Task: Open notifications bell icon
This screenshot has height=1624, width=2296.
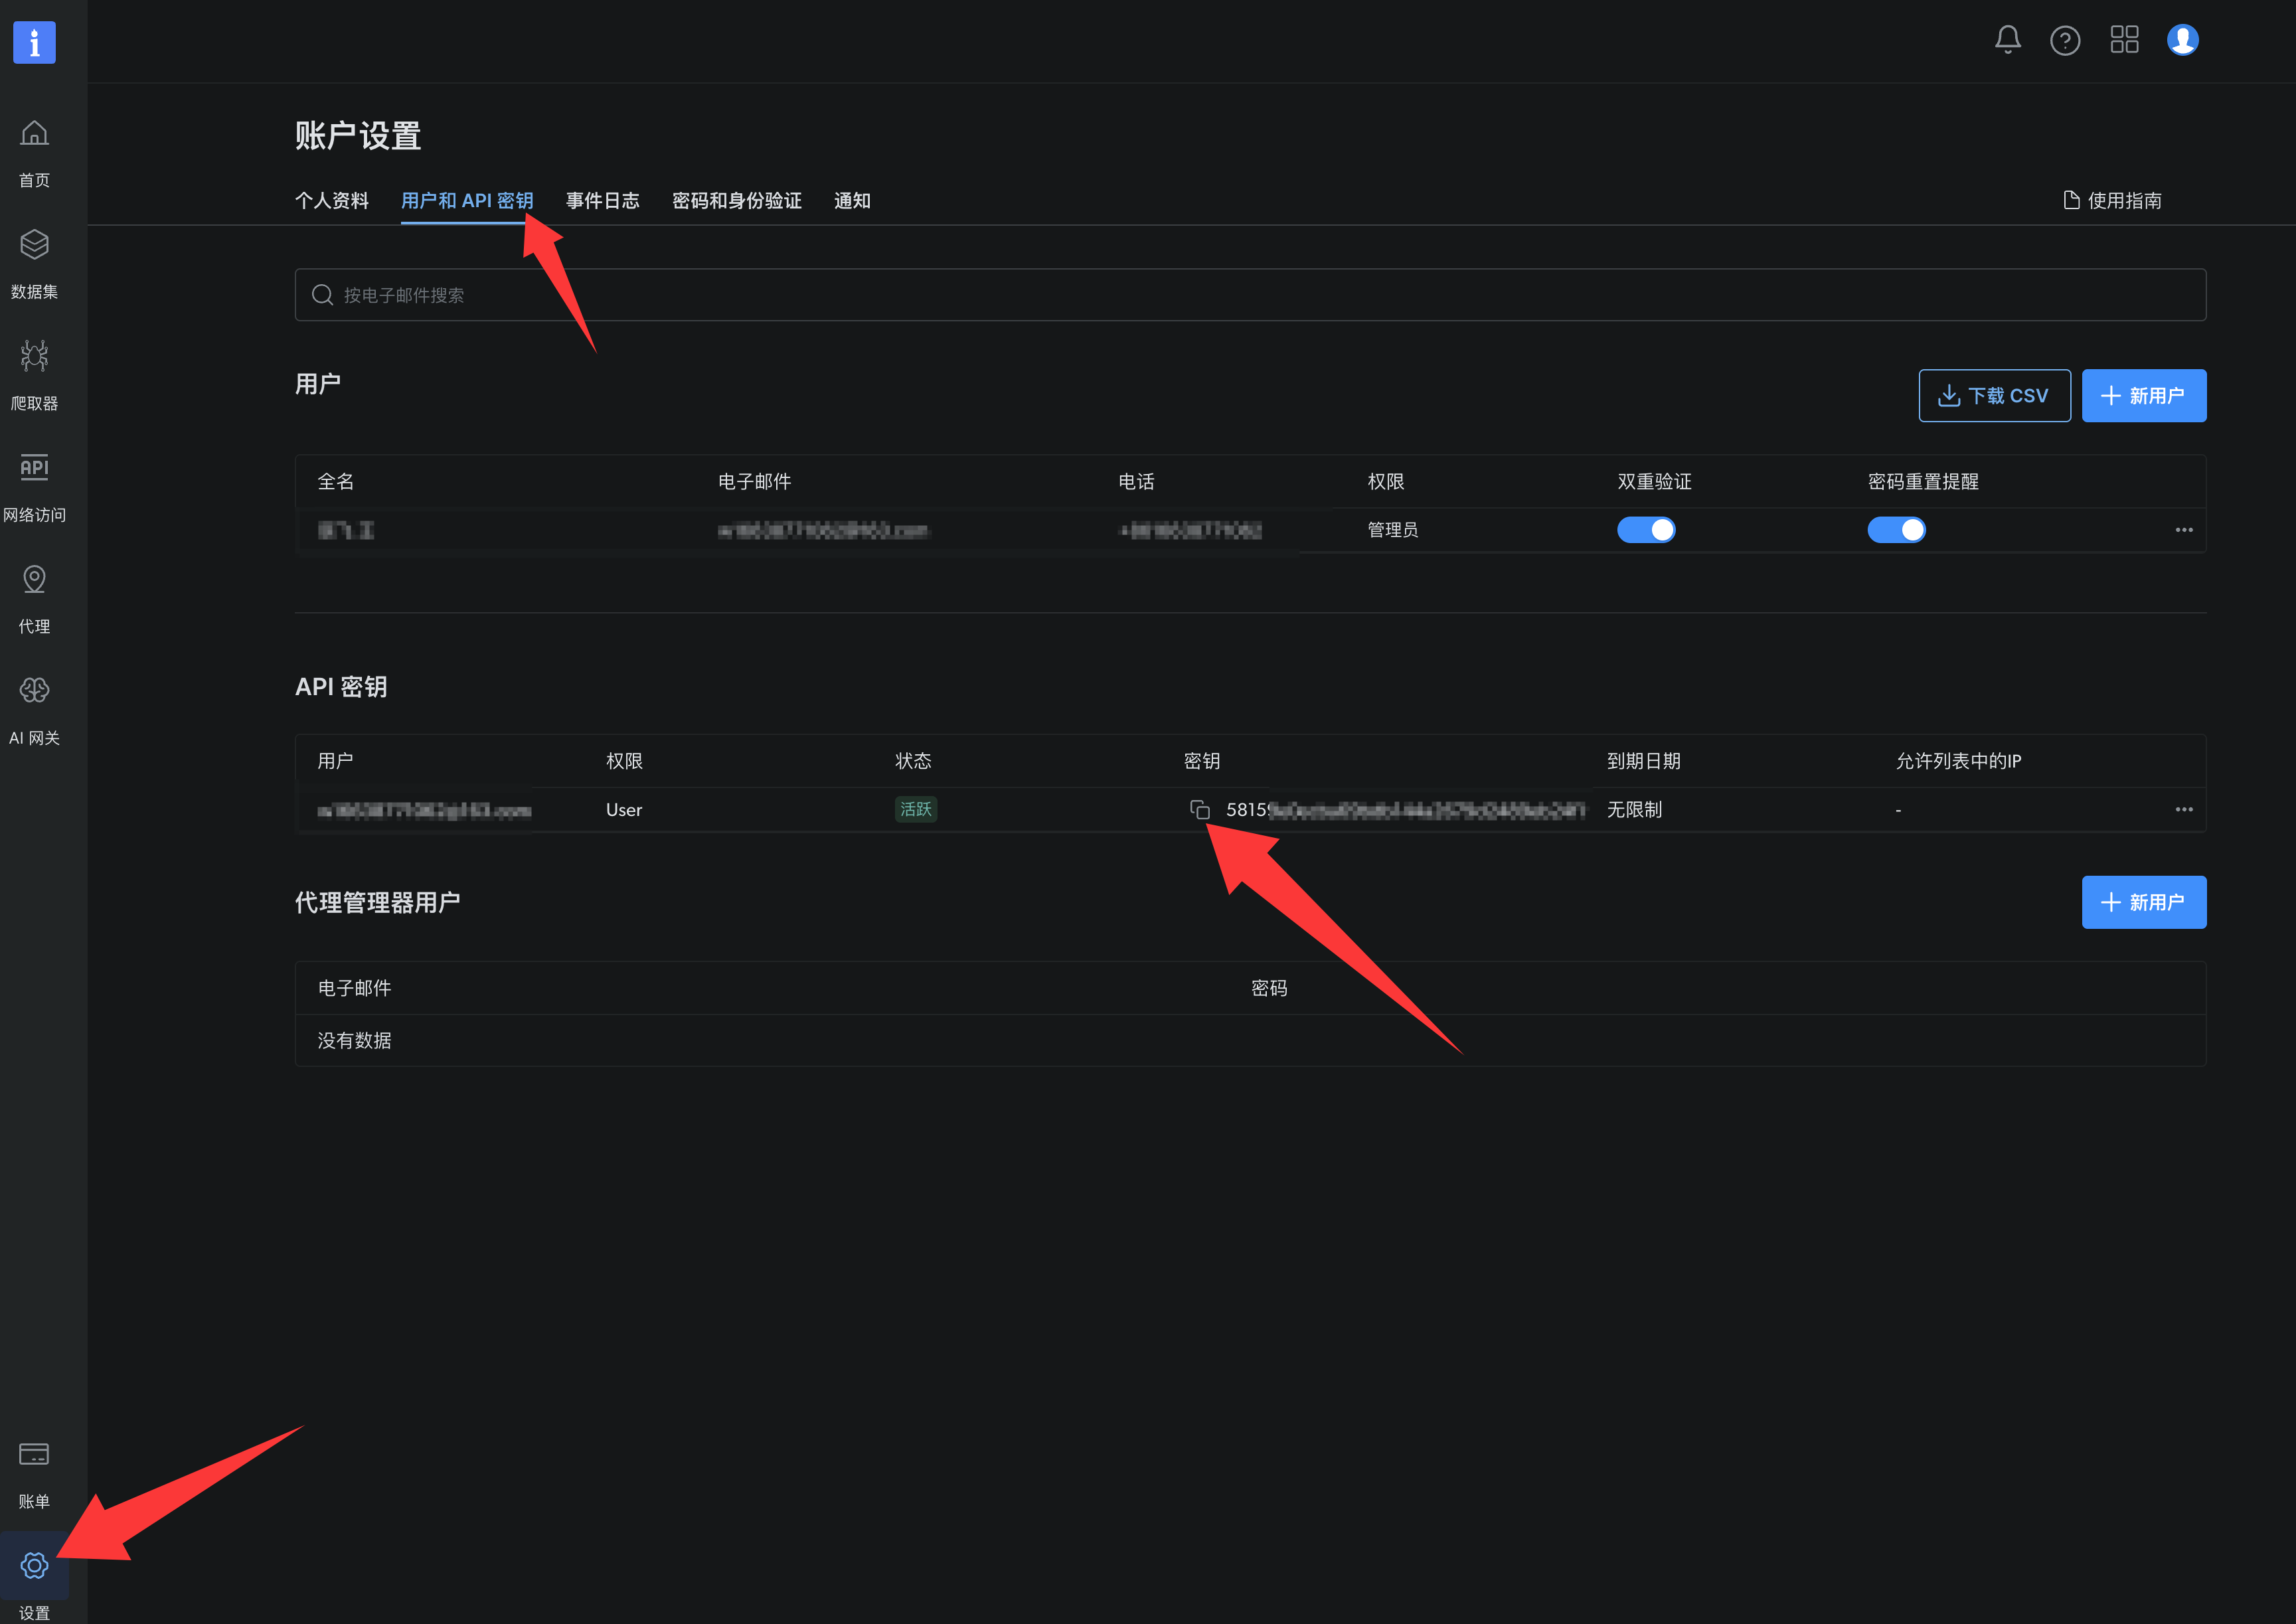Action: pyautogui.click(x=2007, y=40)
